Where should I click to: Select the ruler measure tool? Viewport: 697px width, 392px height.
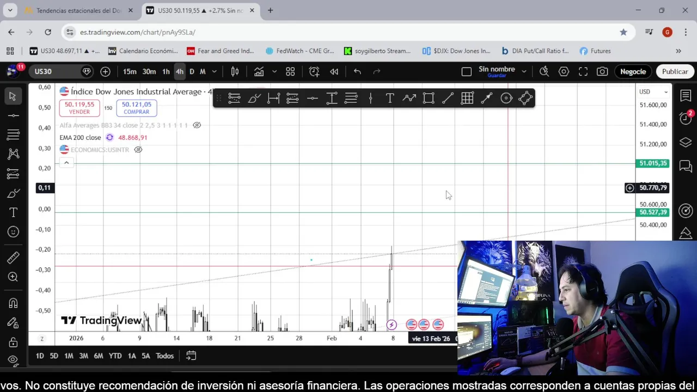point(13,258)
